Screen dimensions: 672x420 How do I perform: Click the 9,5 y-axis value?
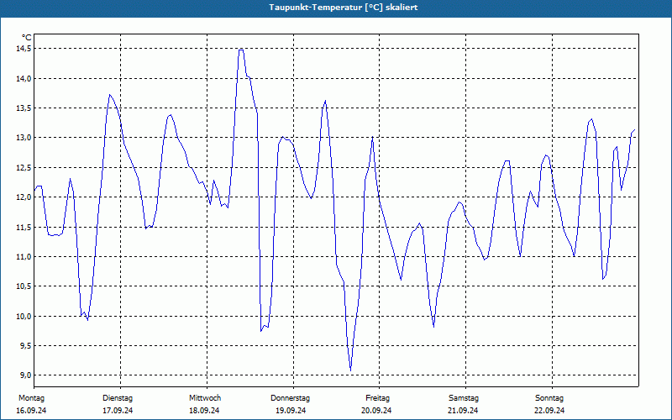pyautogui.click(x=25, y=346)
